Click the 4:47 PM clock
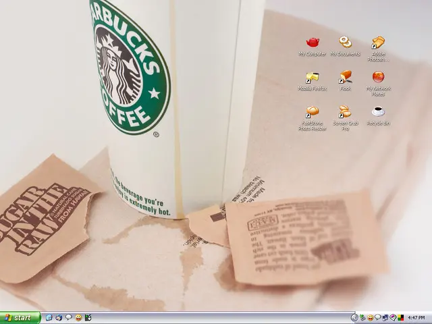 point(416,318)
